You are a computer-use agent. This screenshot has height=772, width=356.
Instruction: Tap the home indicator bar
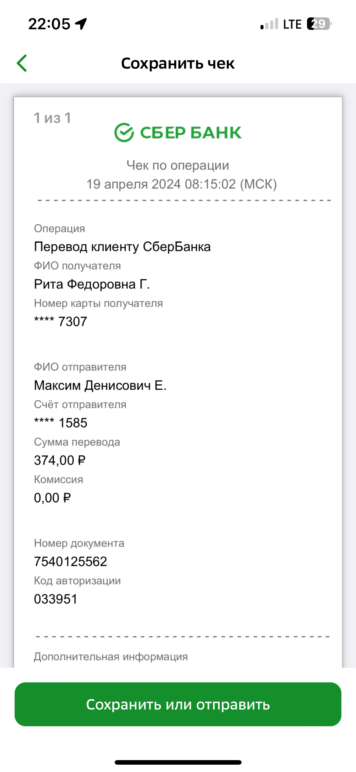[178, 762]
